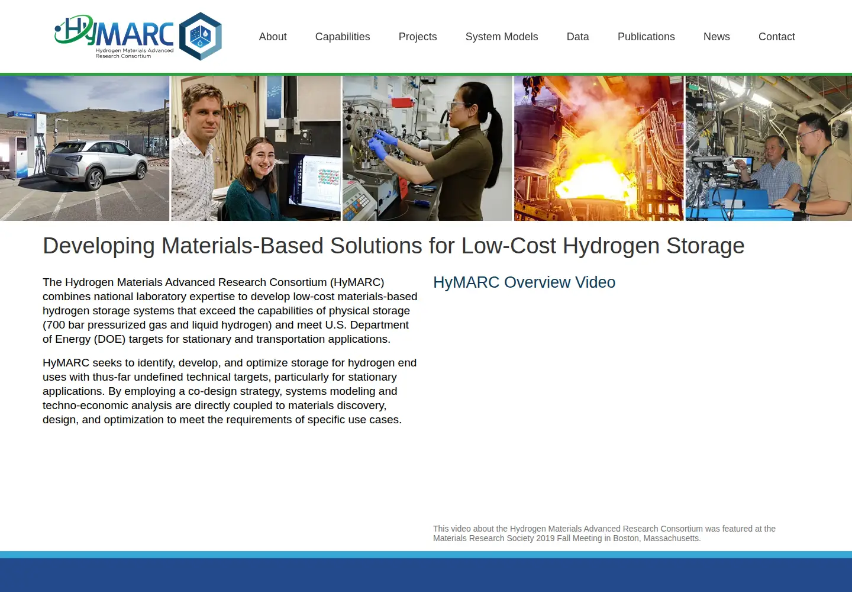Click the hydrogen fueling station car photo
Image resolution: width=852 pixels, height=592 pixels.
(x=85, y=148)
